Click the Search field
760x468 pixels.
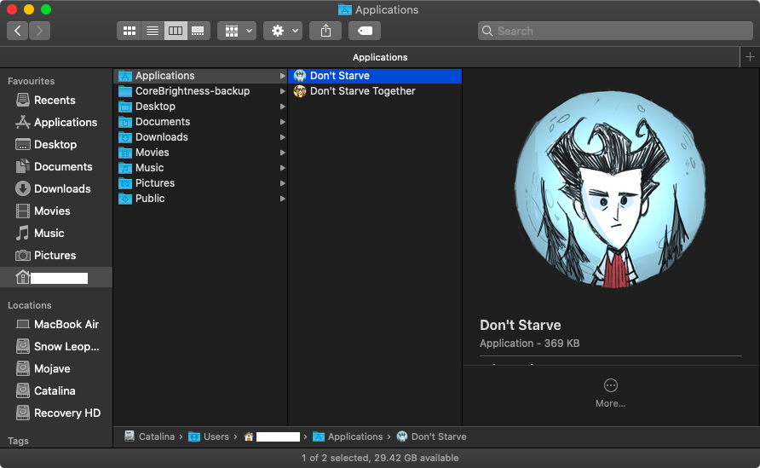615,31
